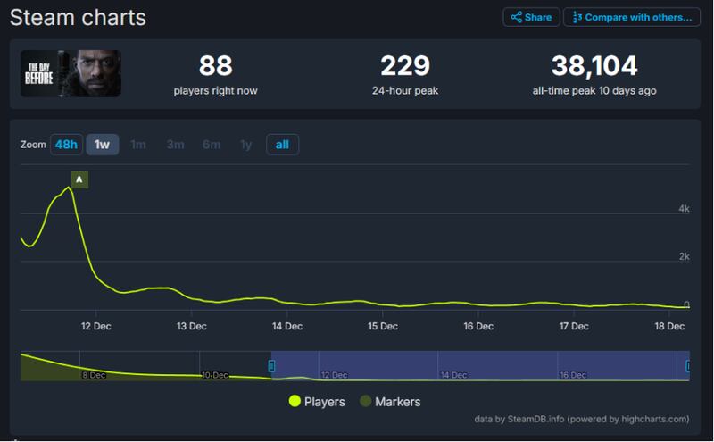Click The Day Before game thumbnail
The height and width of the screenshot is (442, 714).
(x=71, y=73)
